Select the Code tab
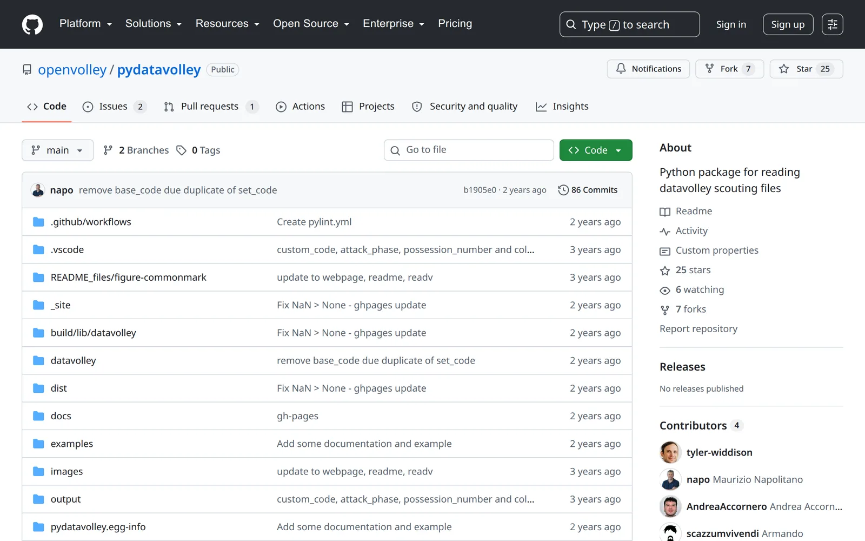The width and height of the screenshot is (865, 541). pyautogui.click(x=46, y=107)
